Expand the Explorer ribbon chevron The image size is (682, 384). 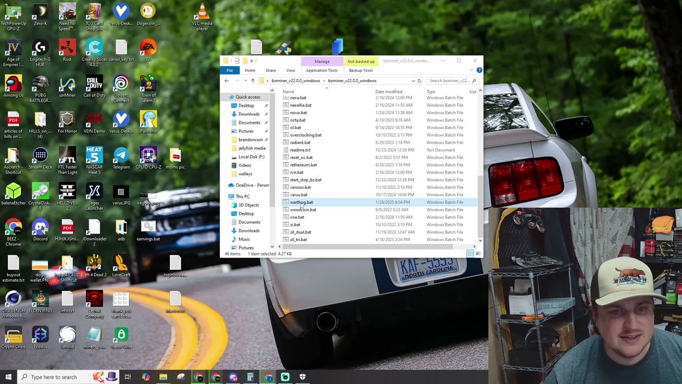[x=473, y=70]
